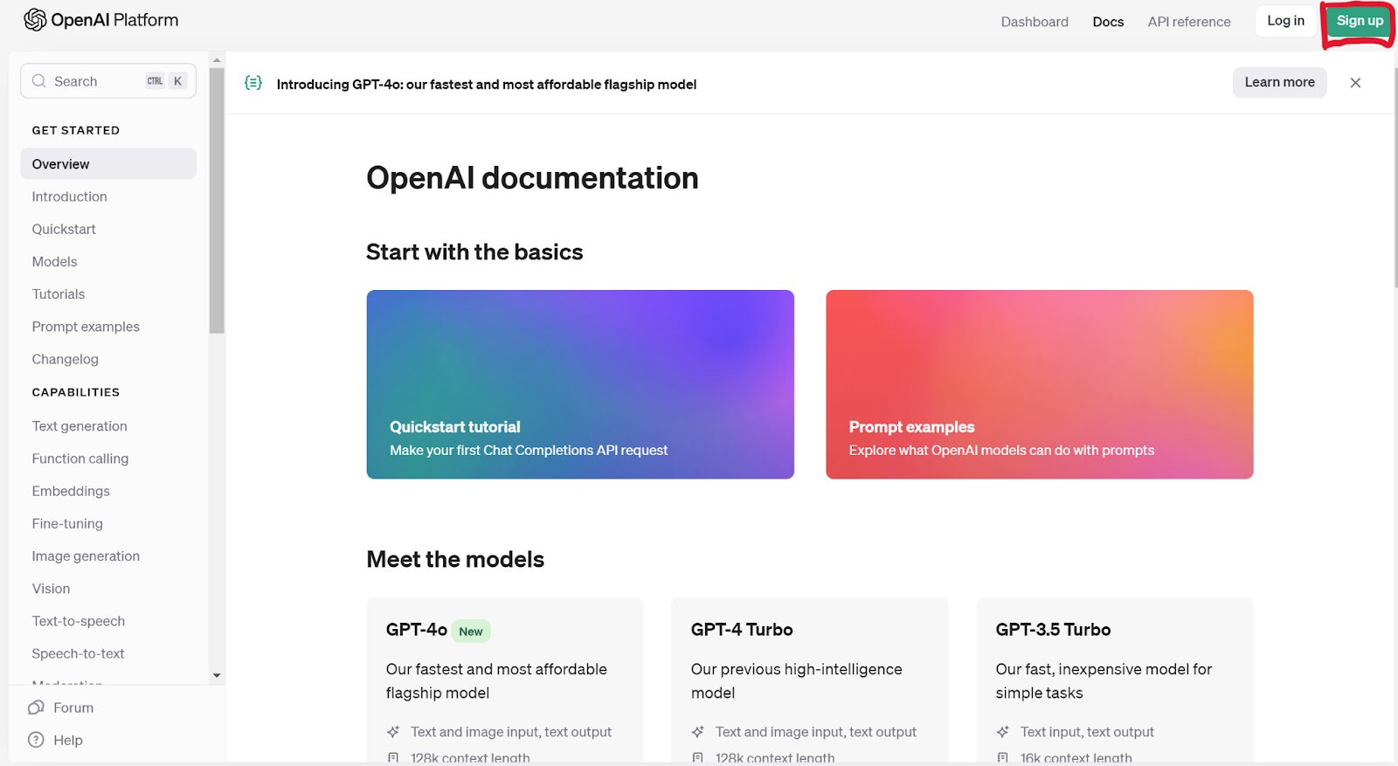Click Learn more in the banner

click(x=1279, y=82)
